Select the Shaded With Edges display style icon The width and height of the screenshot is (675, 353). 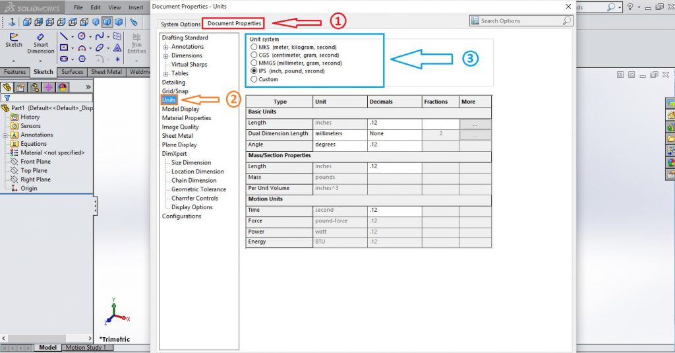(107, 22)
